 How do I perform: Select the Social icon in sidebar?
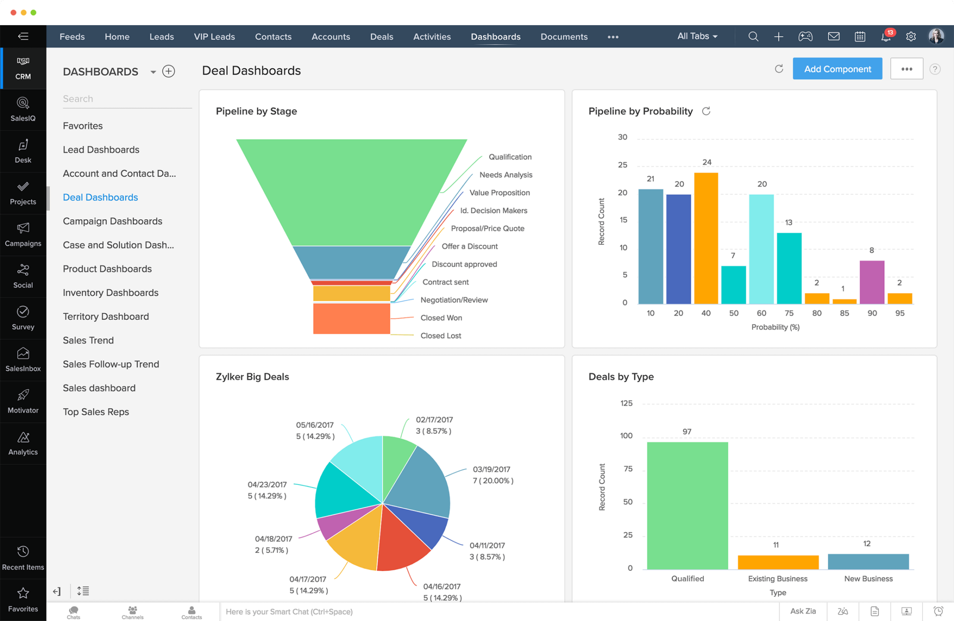(x=23, y=271)
